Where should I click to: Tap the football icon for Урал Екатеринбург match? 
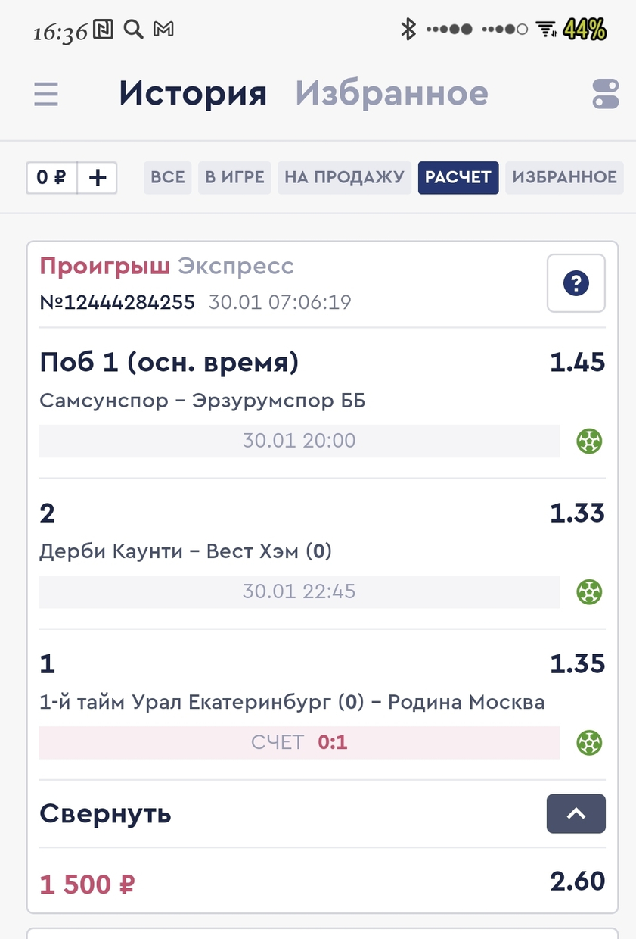(589, 743)
